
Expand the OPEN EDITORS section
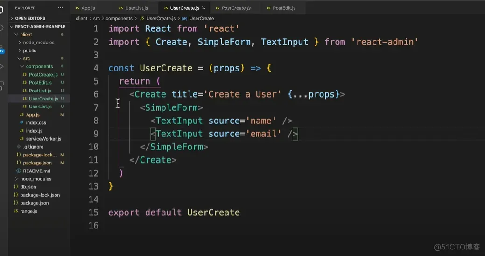point(30,18)
